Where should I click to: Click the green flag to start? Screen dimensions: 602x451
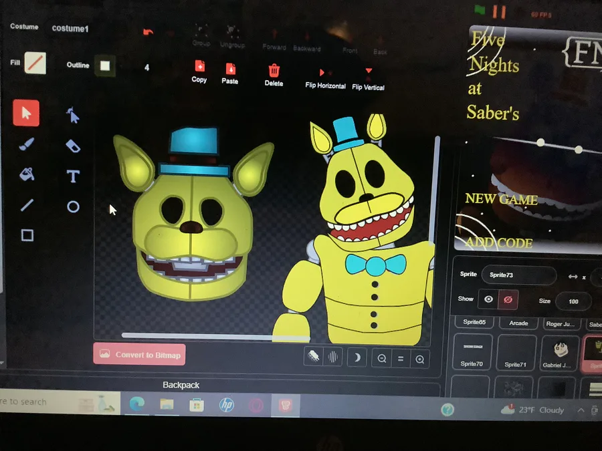coord(480,10)
